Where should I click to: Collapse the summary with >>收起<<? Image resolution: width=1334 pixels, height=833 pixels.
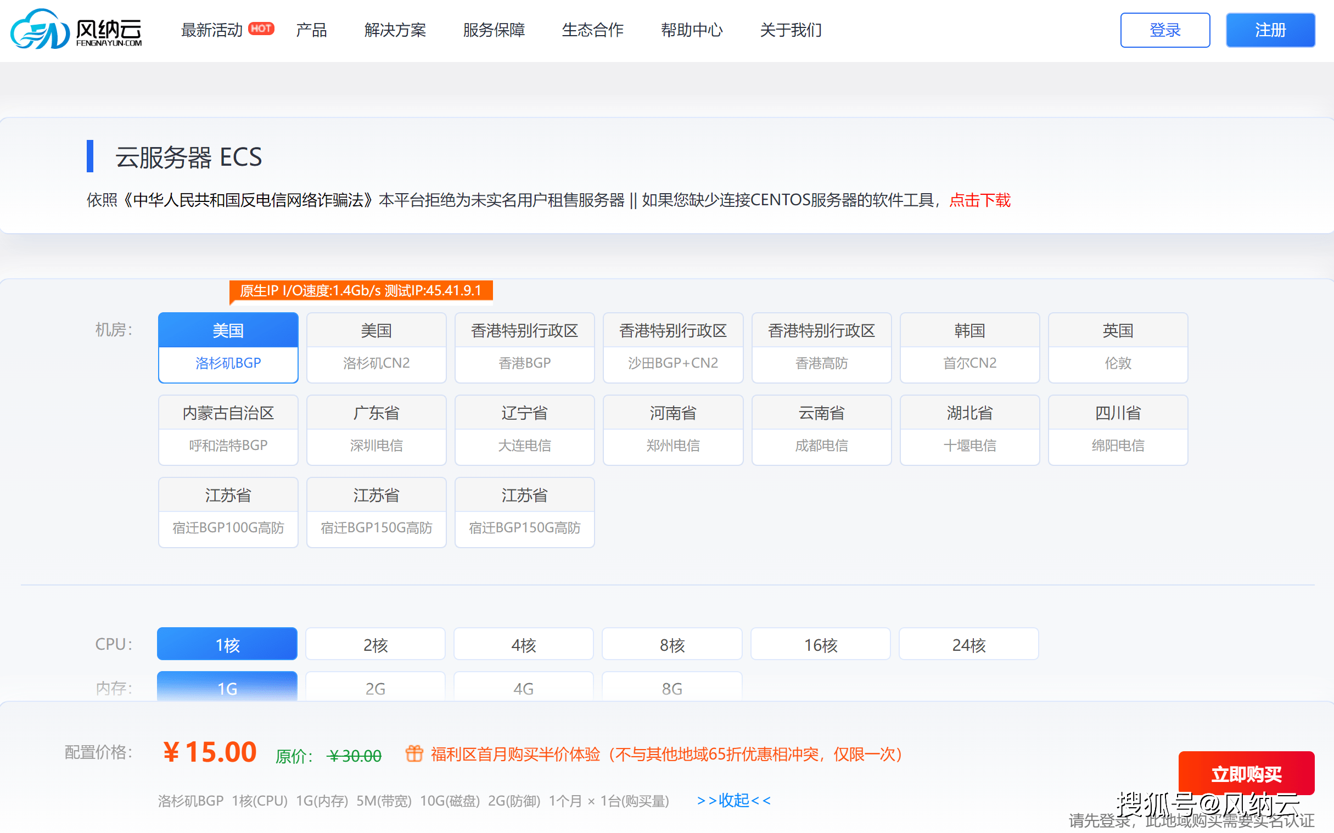pos(733,800)
